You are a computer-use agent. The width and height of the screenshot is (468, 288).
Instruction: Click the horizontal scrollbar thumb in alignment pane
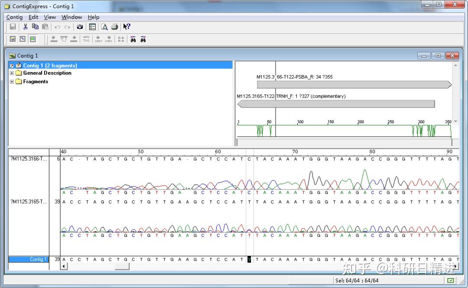click(122, 266)
